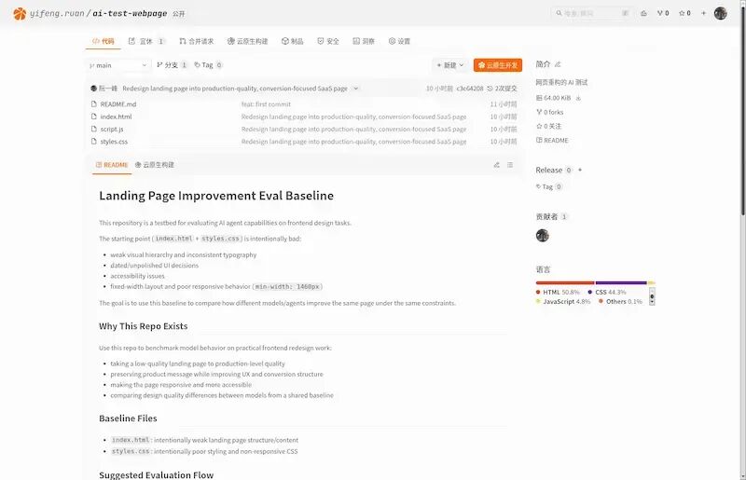Select 云原生构建 tab beside README tab

click(x=155, y=165)
